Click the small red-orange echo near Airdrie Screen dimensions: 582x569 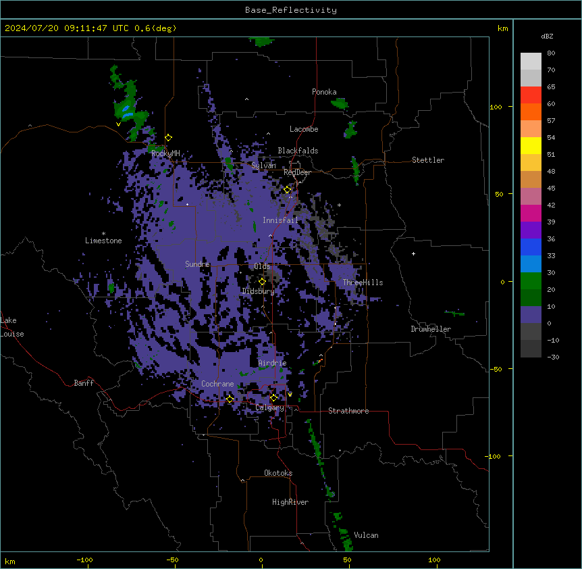[x=320, y=360]
